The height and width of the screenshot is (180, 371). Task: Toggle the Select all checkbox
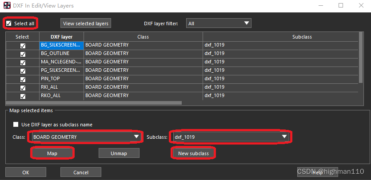pos(9,23)
